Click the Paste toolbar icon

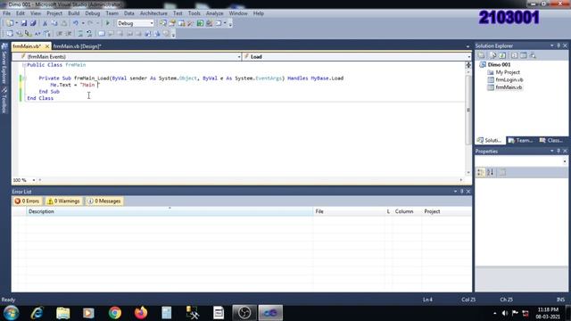(63, 23)
